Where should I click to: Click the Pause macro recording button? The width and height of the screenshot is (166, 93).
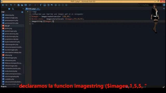(x=59, y=5)
